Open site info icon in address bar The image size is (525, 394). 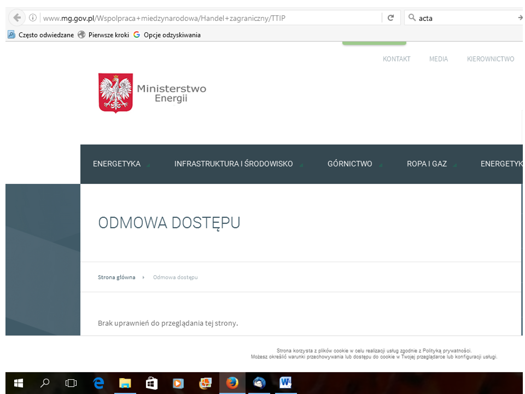pyautogui.click(x=33, y=18)
